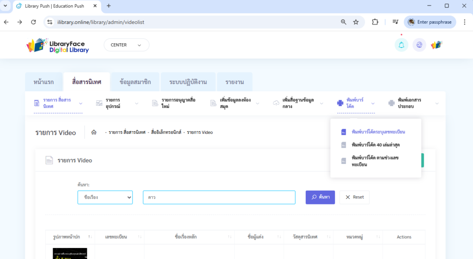
Task: Click the notification bell icon
Action: coord(401,45)
